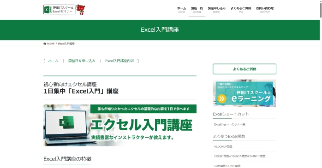Image resolution: width=322 pixels, height=168 pixels.
Task: Click the yellow arrow icon on eラーニング banner
Action: pos(222,98)
